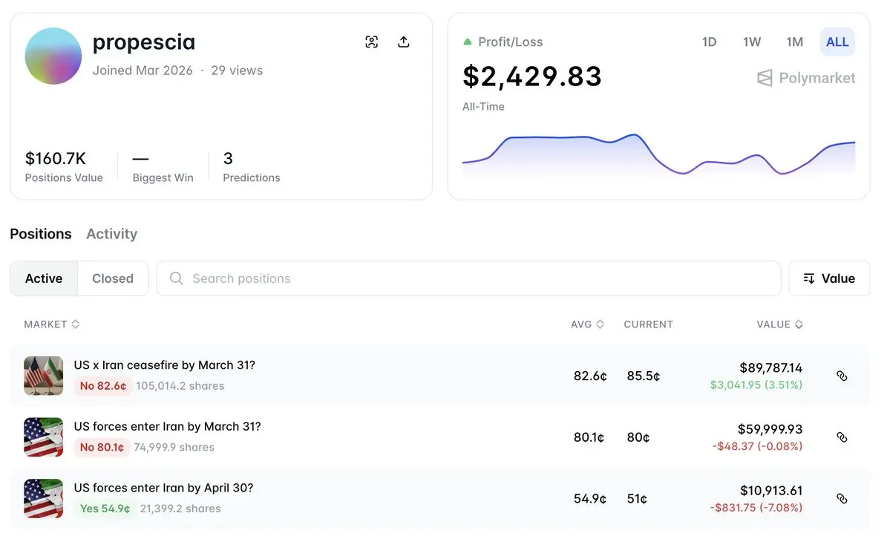Sort positions by AVG column
The width and height of the screenshot is (890, 539).
click(587, 324)
